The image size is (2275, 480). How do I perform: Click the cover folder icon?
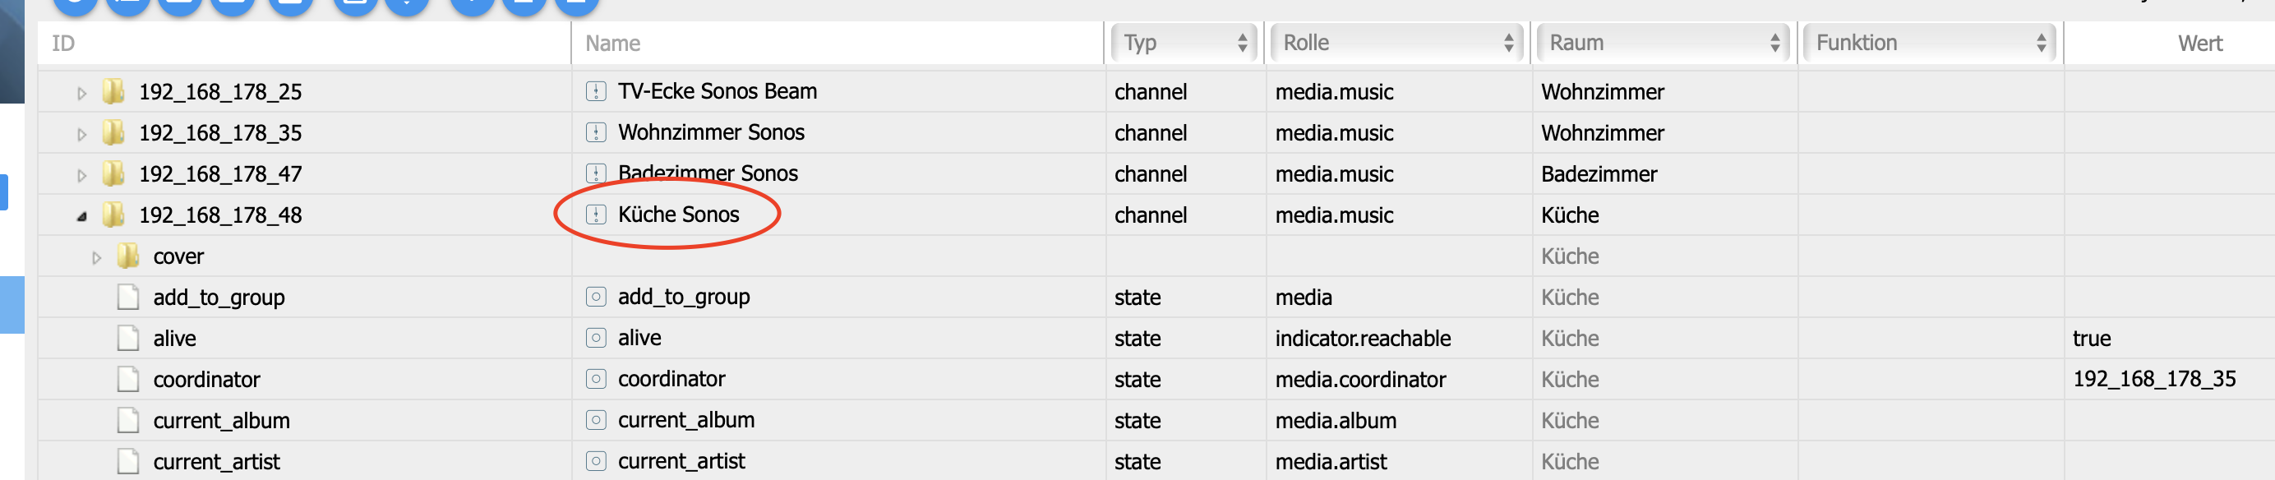[128, 256]
